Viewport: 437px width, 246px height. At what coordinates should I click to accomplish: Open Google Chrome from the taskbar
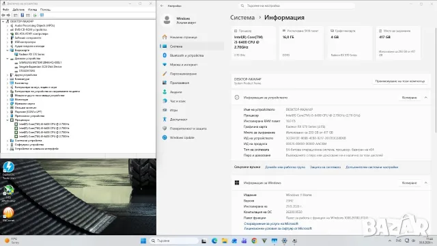pyautogui.click(x=254, y=241)
